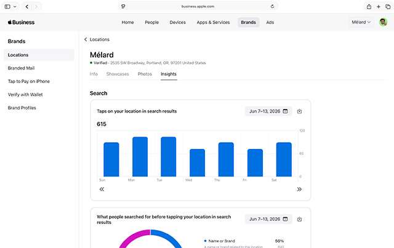Open Verify with Wallet in sidebar

(x=25, y=95)
